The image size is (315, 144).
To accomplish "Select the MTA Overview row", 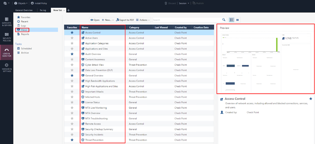I will pyautogui.click(x=139, y=113).
